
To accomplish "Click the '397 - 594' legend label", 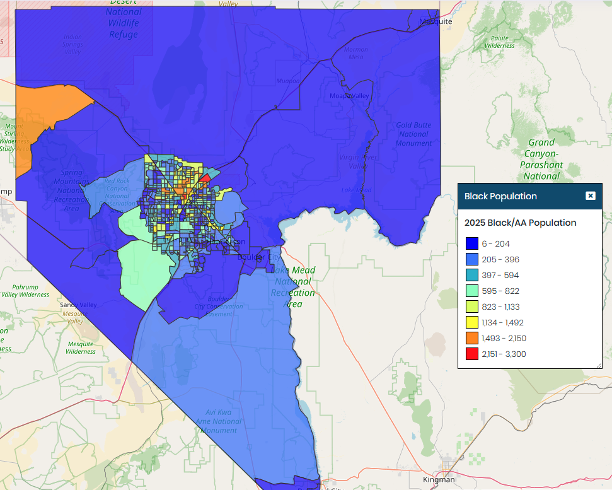I will [x=500, y=275].
